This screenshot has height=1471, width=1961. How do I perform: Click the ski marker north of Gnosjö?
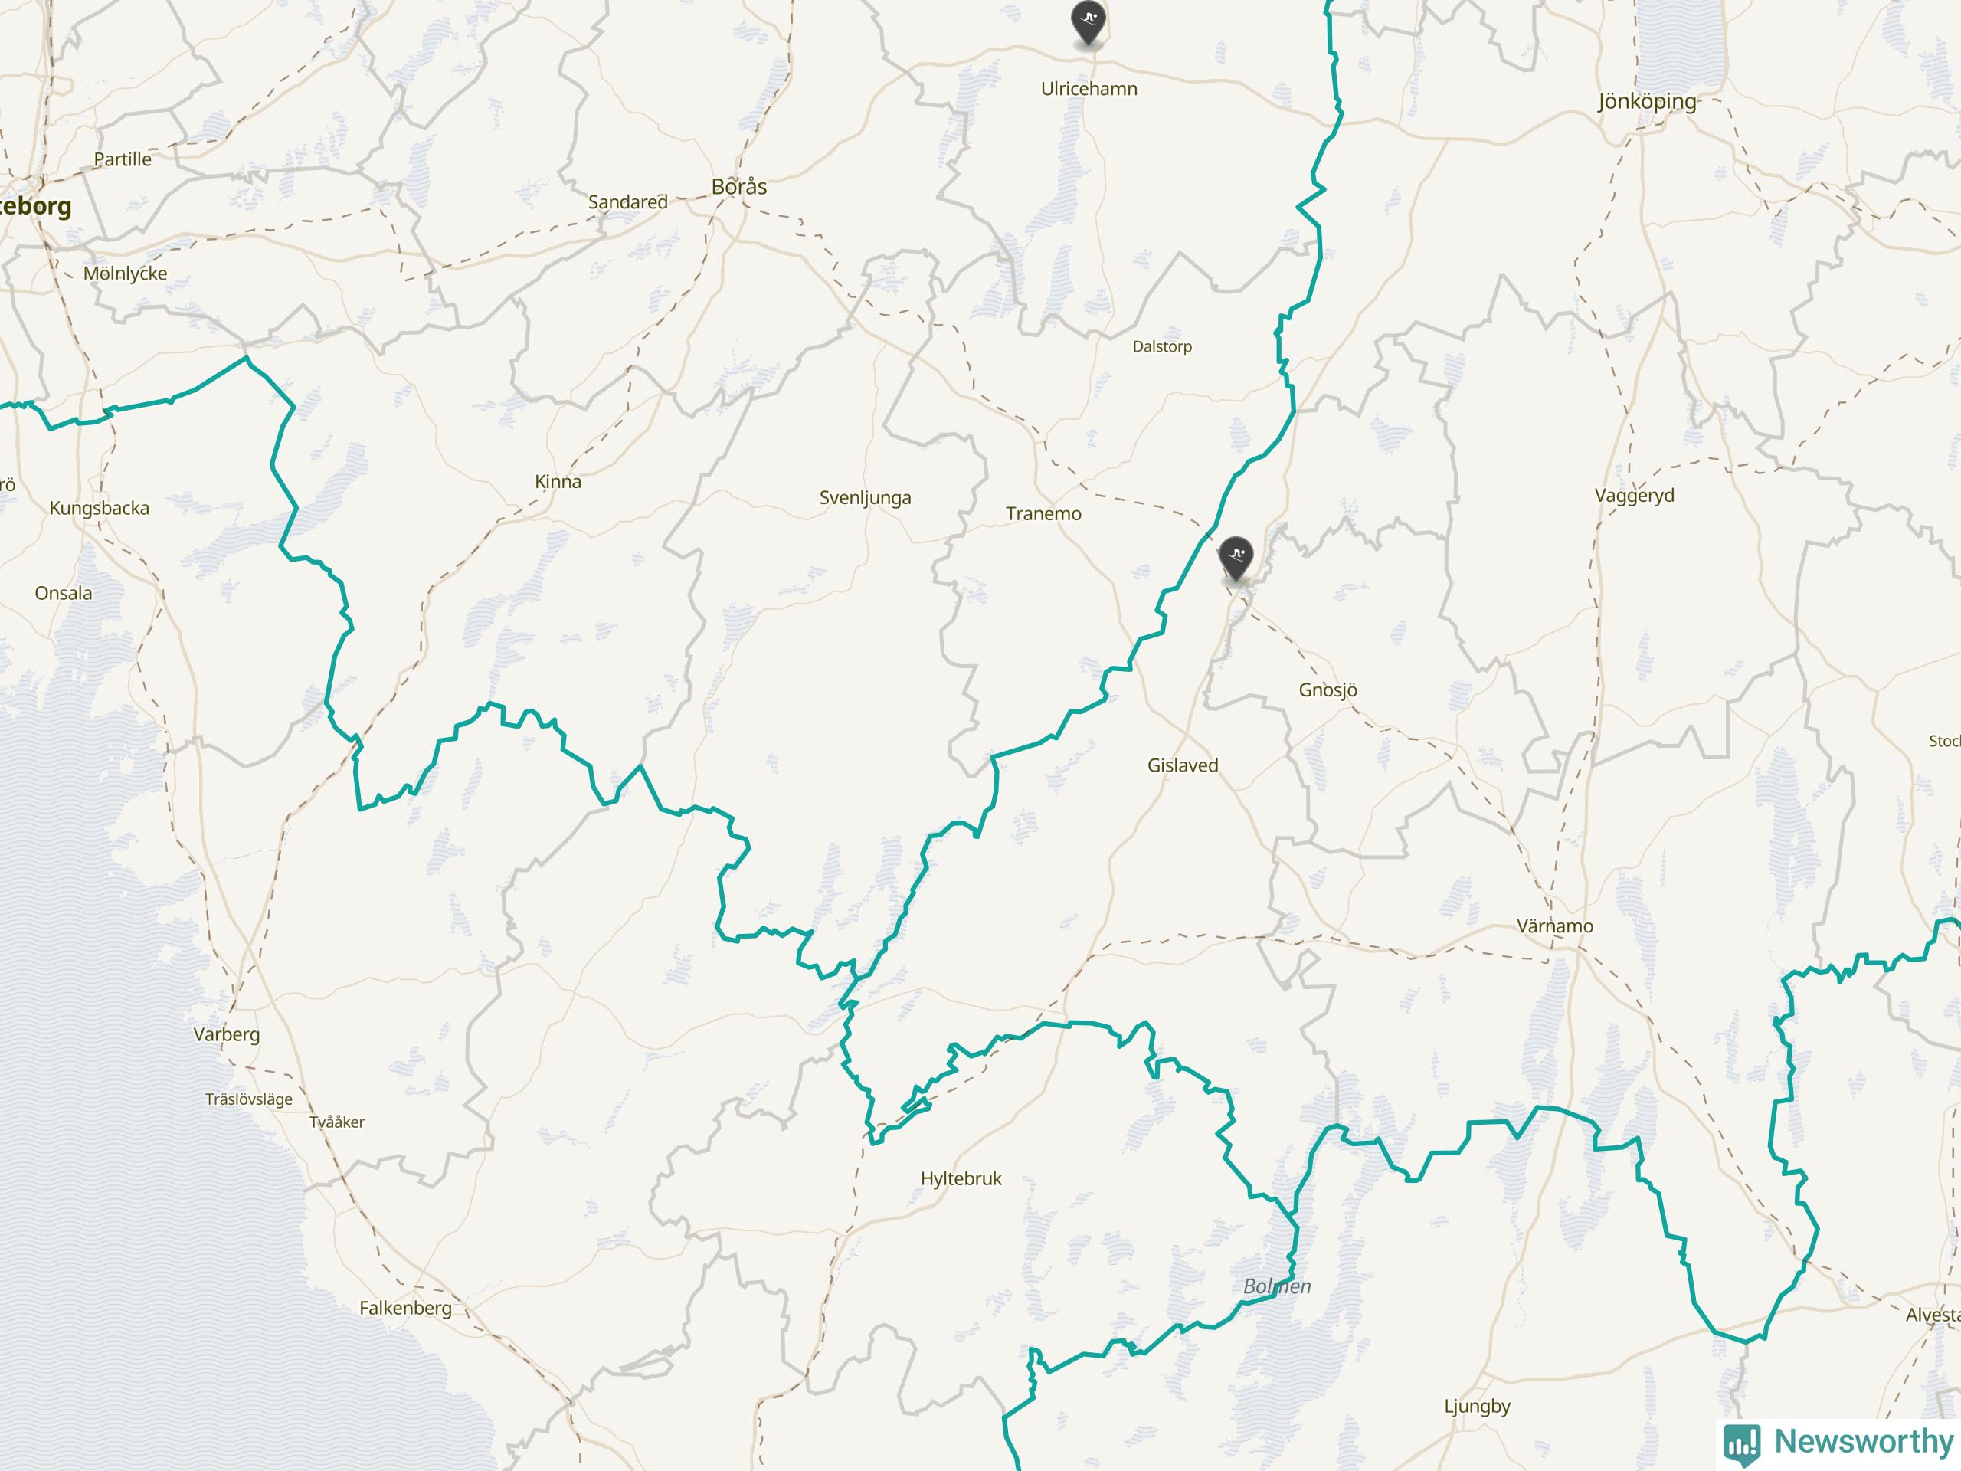click(1236, 559)
